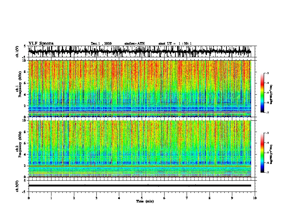The image size is (287, 222).
Task: Click the time axis tick label '10'
Action: (255, 198)
